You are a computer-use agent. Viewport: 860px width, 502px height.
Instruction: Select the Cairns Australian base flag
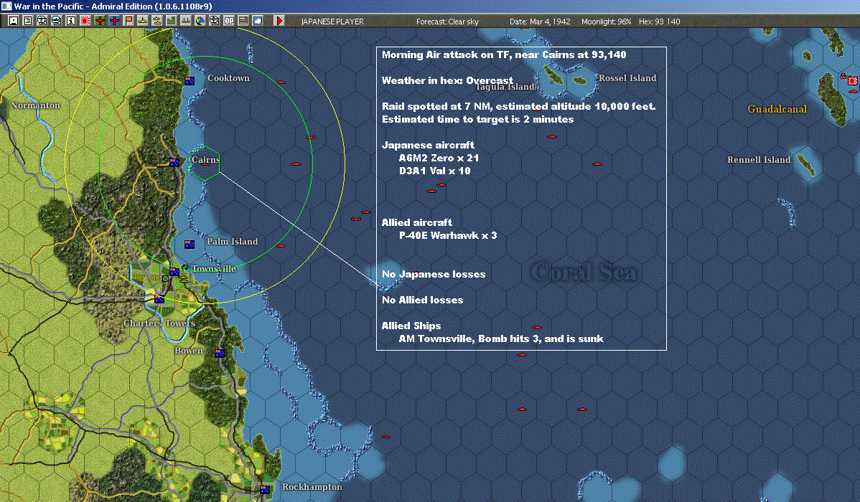(x=174, y=162)
